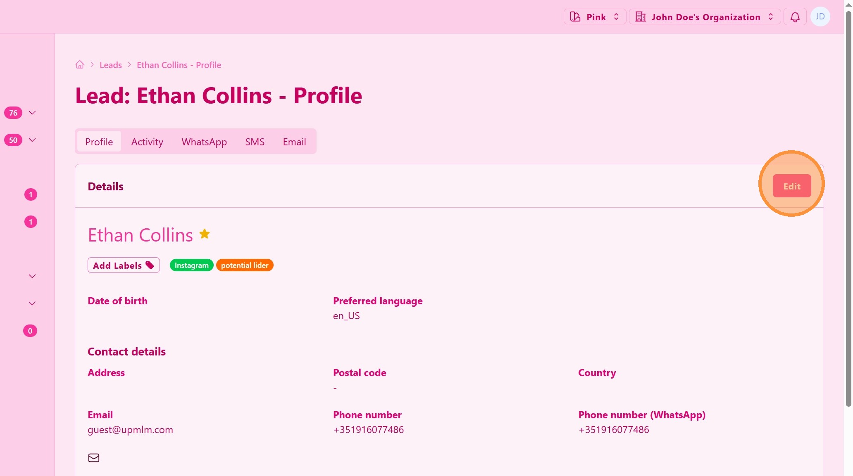Click the envelope icon below email

(94, 457)
